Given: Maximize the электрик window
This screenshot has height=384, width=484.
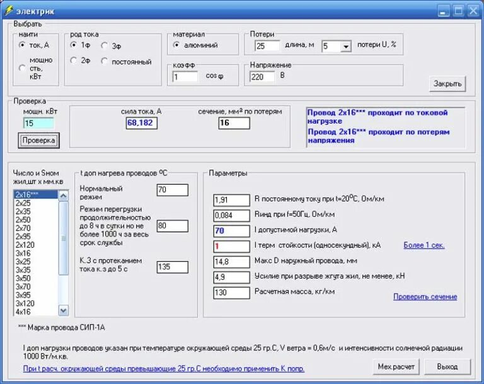Looking at the screenshot, I should pos(458,11).
